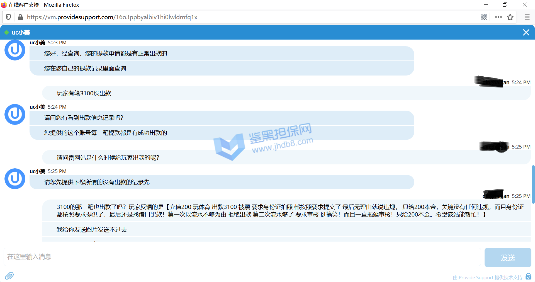Click the message 我给你发送图片发送不过去
This screenshot has height=282, width=535.
[x=92, y=230]
